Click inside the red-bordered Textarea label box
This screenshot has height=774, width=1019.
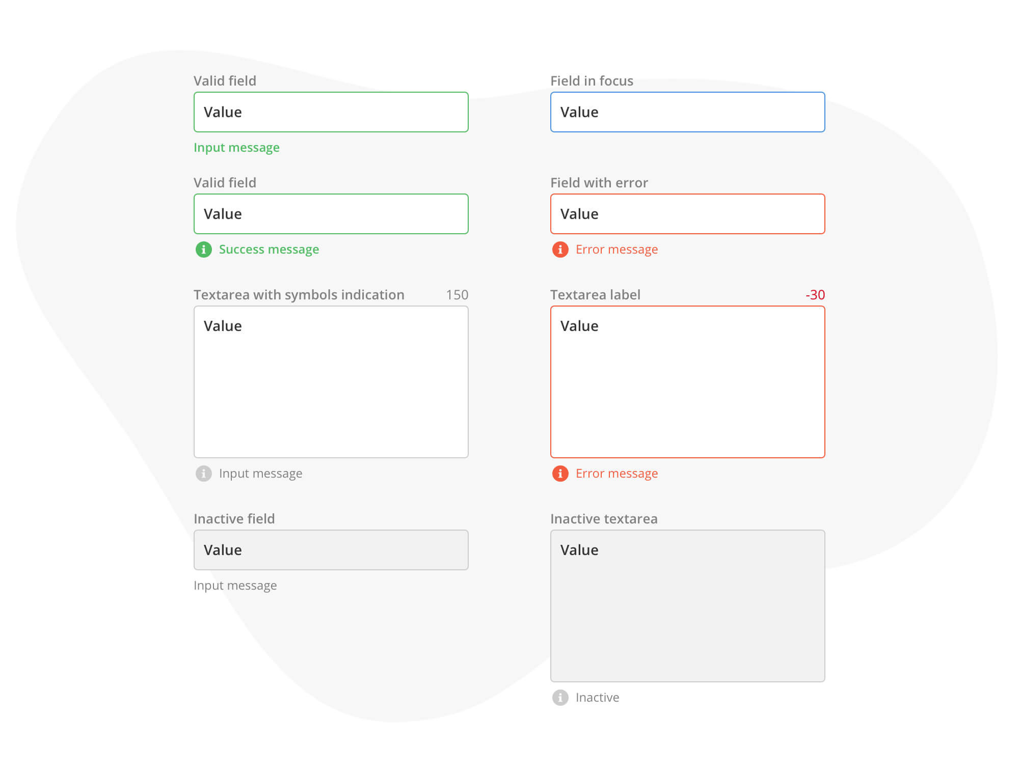pyautogui.click(x=687, y=382)
